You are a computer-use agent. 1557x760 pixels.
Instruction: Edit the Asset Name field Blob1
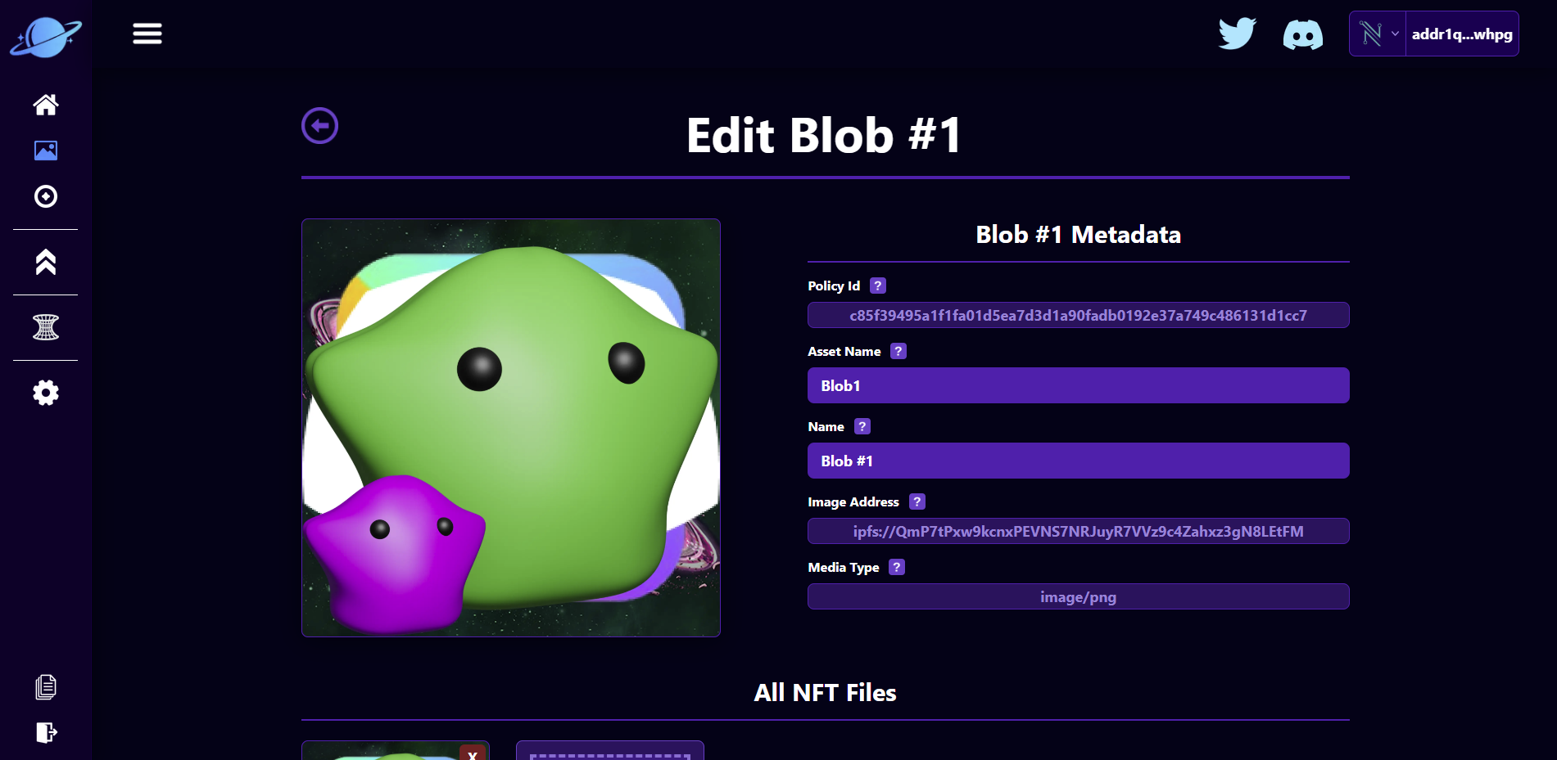click(x=1078, y=385)
